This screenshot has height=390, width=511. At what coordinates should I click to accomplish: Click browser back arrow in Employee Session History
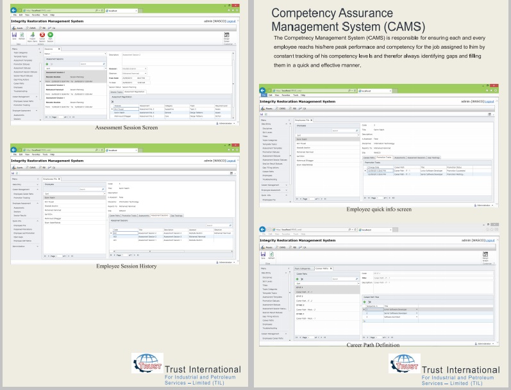[14, 149]
